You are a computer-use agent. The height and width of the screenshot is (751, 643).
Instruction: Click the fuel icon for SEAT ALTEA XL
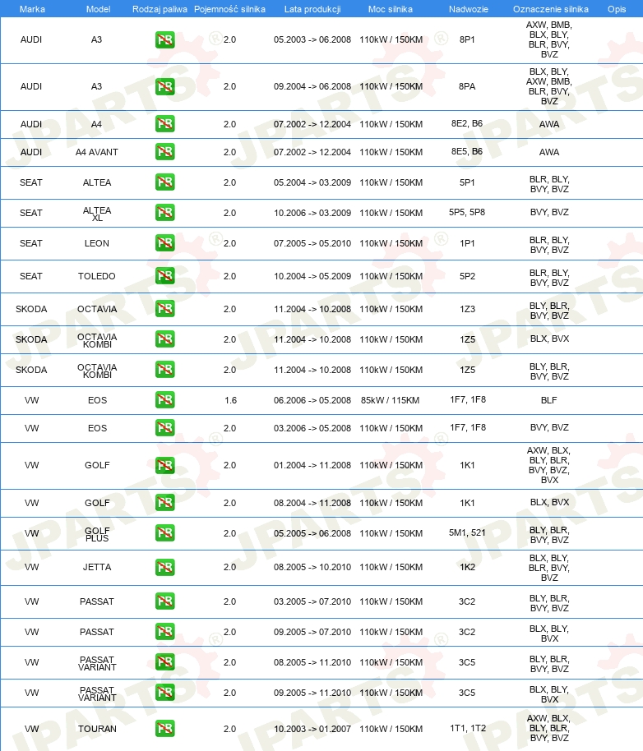tap(164, 212)
